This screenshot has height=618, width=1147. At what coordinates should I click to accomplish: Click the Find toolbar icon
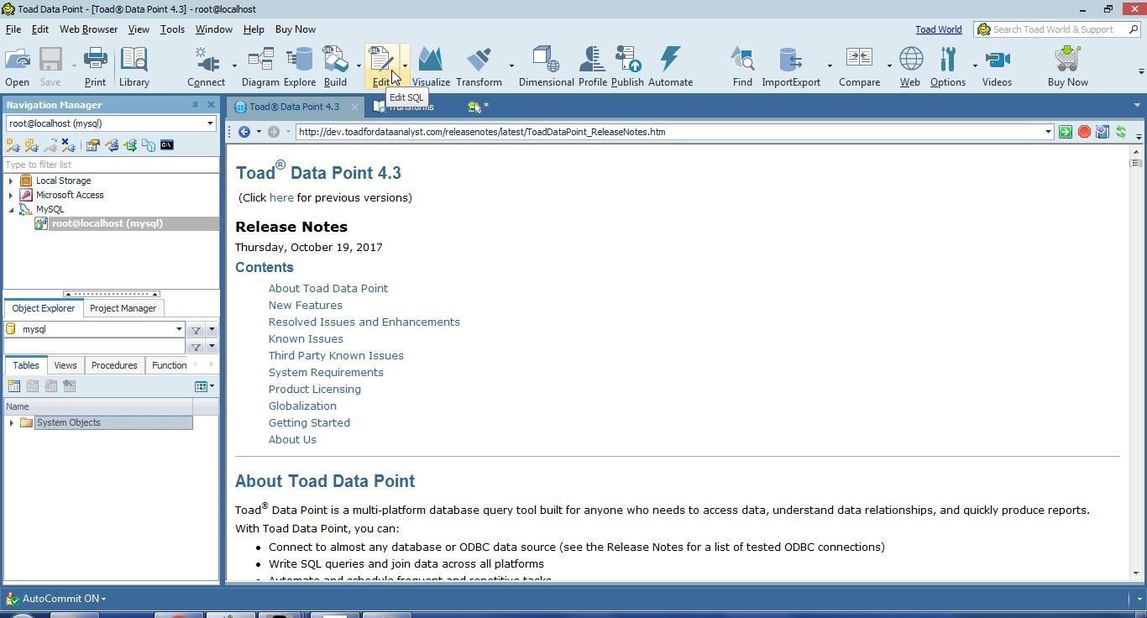click(742, 66)
